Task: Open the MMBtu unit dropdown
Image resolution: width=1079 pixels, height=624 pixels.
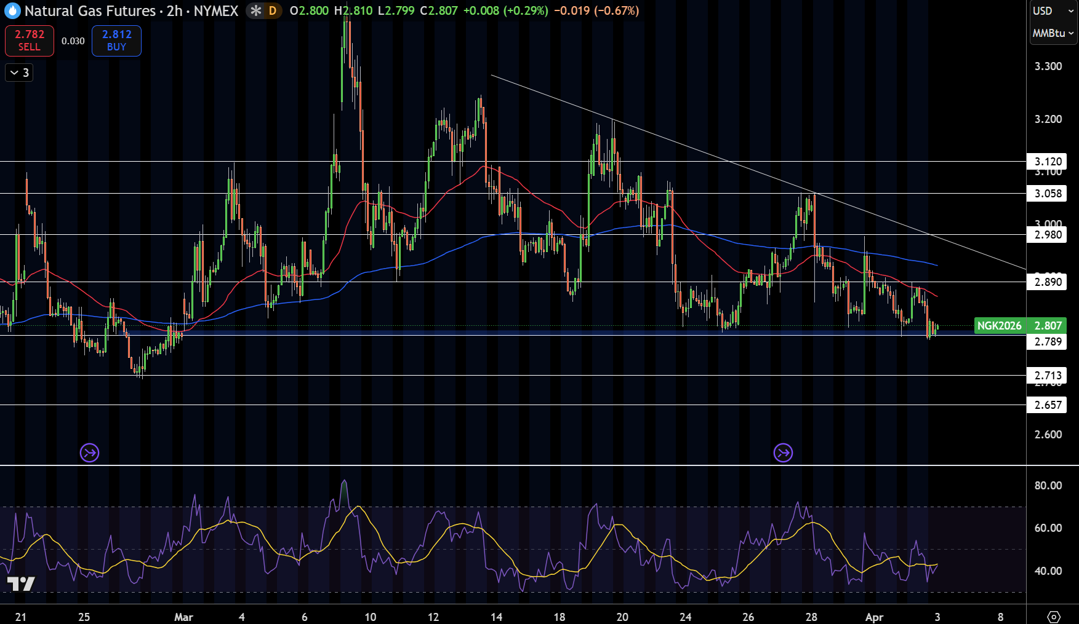Action: point(1053,33)
